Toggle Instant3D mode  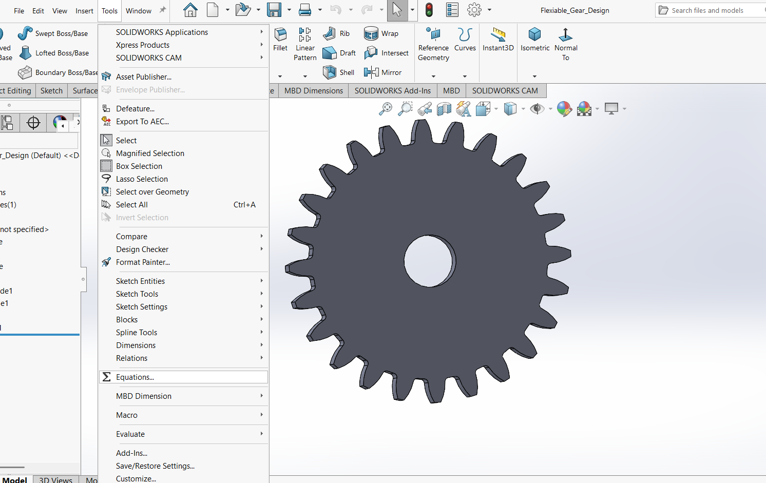498,40
